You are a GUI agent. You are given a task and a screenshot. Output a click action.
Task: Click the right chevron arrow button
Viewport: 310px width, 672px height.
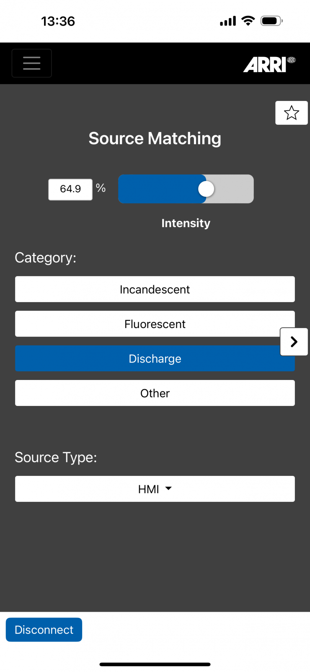tap(294, 342)
